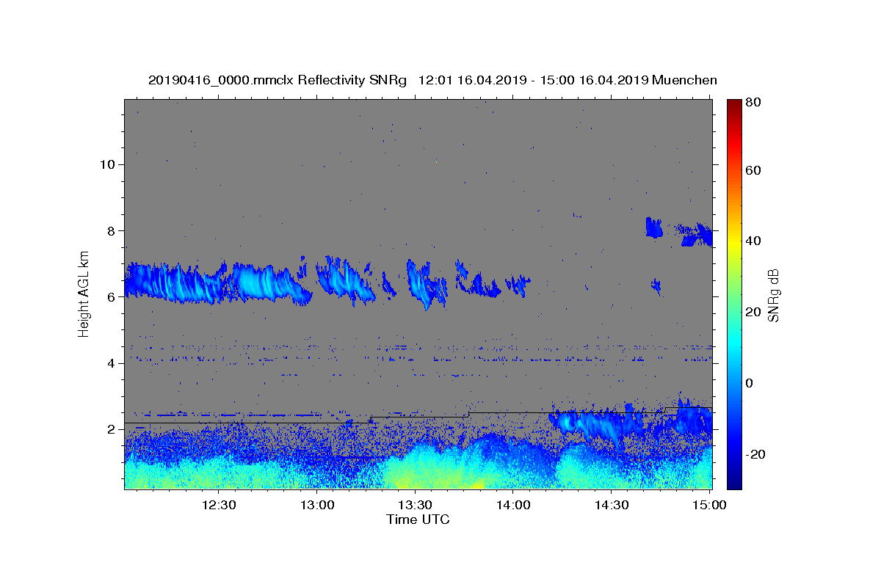
Task: Click the 'Time UTC' x-axis label
Action: point(418,519)
